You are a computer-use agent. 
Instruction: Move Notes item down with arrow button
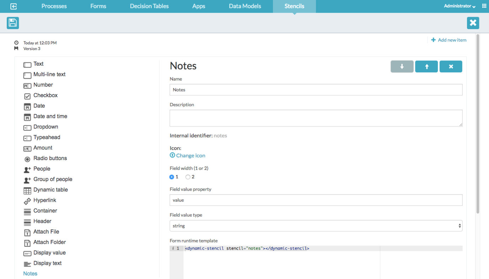tap(402, 66)
